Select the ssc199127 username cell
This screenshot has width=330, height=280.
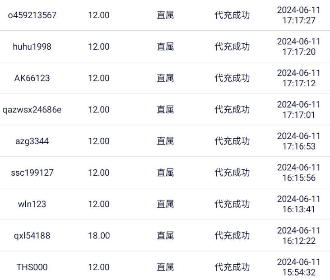click(x=32, y=173)
